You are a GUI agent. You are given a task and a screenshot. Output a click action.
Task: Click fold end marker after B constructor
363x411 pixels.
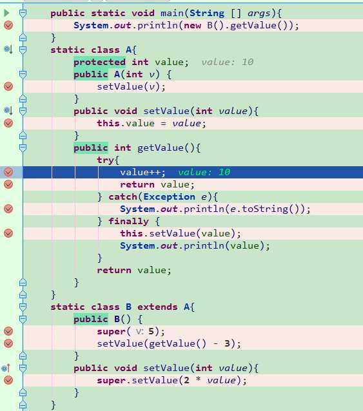(23, 356)
